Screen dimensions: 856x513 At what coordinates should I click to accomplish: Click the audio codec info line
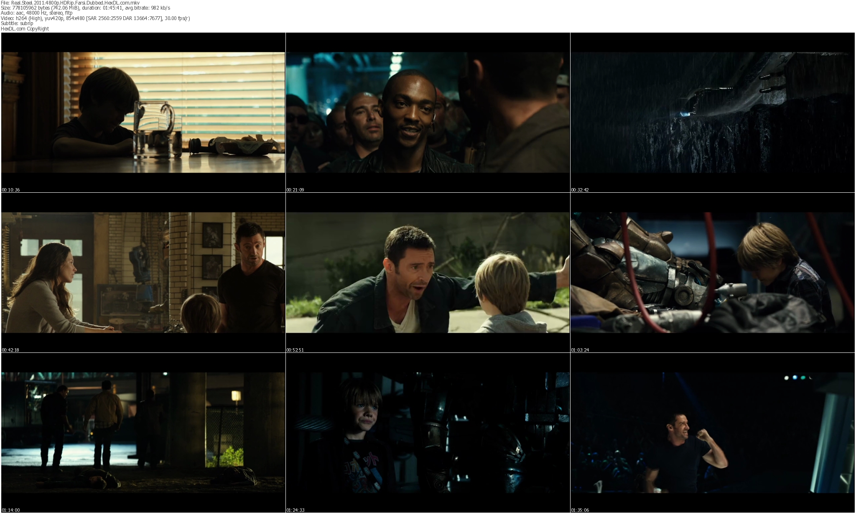[36, 13]
